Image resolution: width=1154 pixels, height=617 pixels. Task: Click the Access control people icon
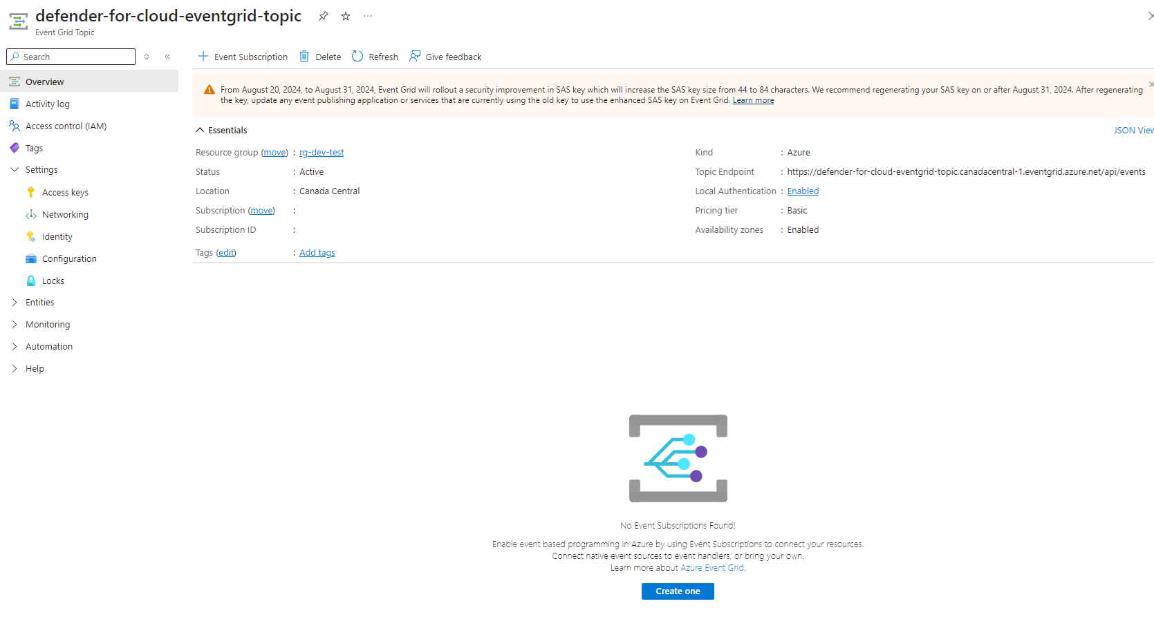click(15, 126)
